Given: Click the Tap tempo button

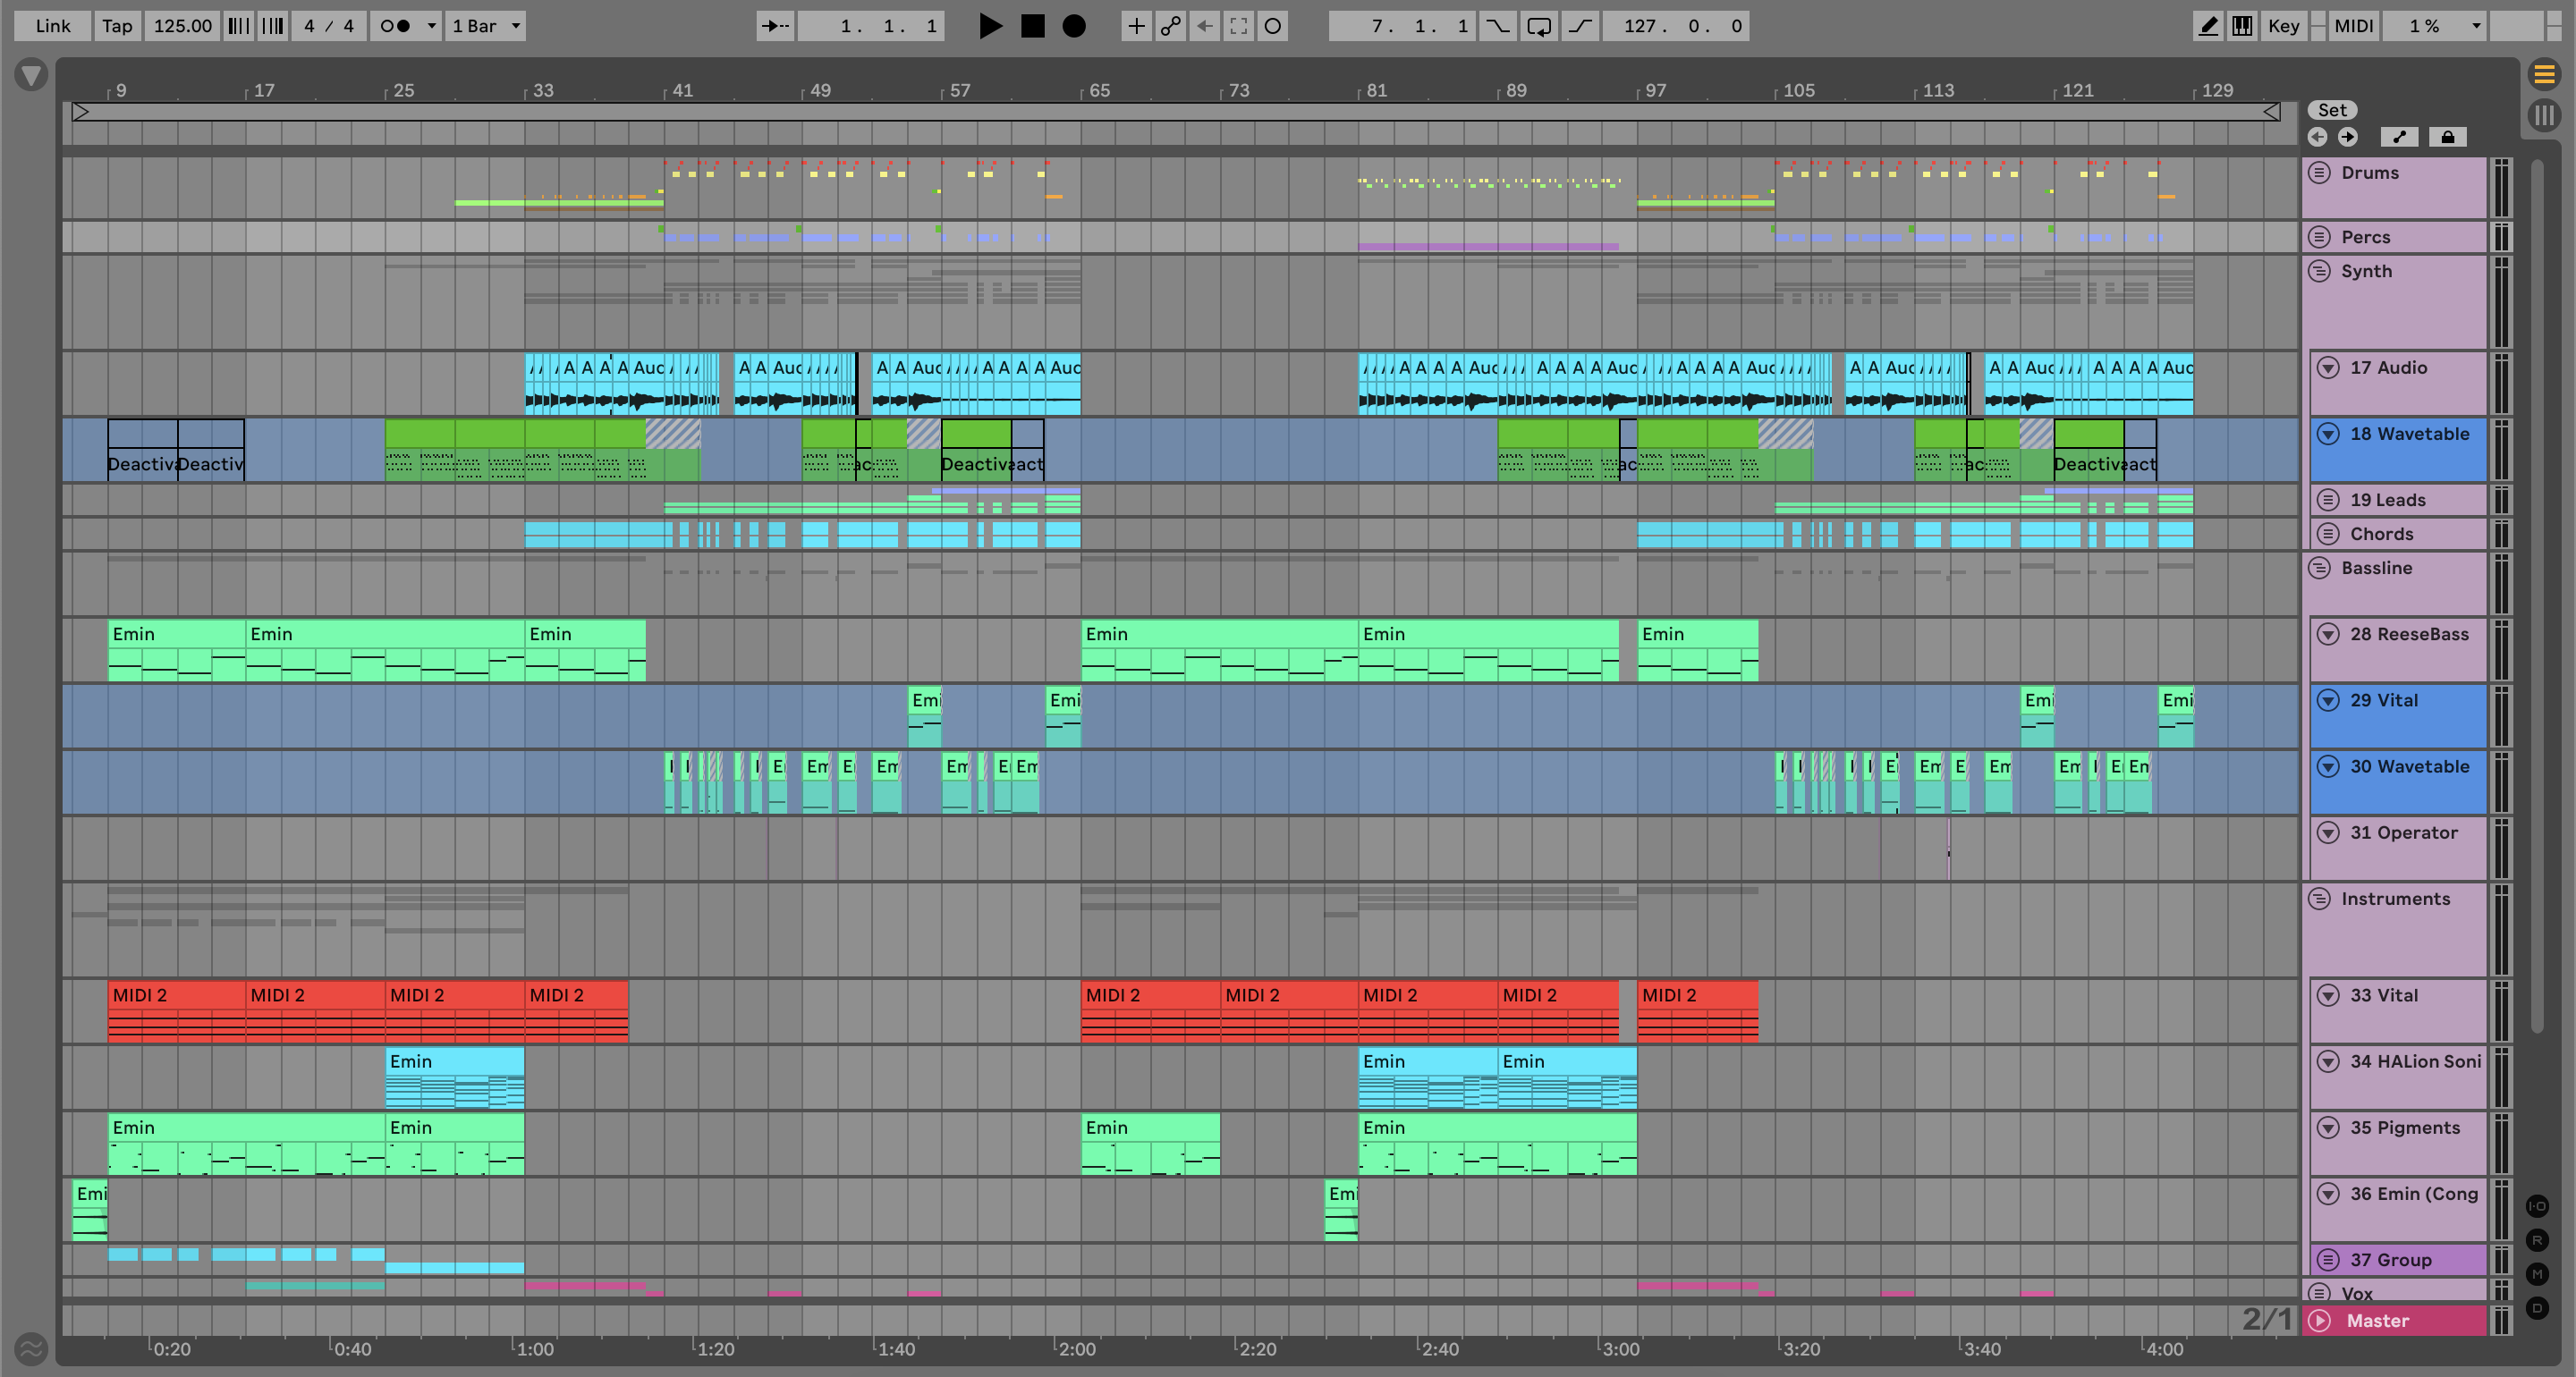Looking at the screenshot, I should pos(117,26).
